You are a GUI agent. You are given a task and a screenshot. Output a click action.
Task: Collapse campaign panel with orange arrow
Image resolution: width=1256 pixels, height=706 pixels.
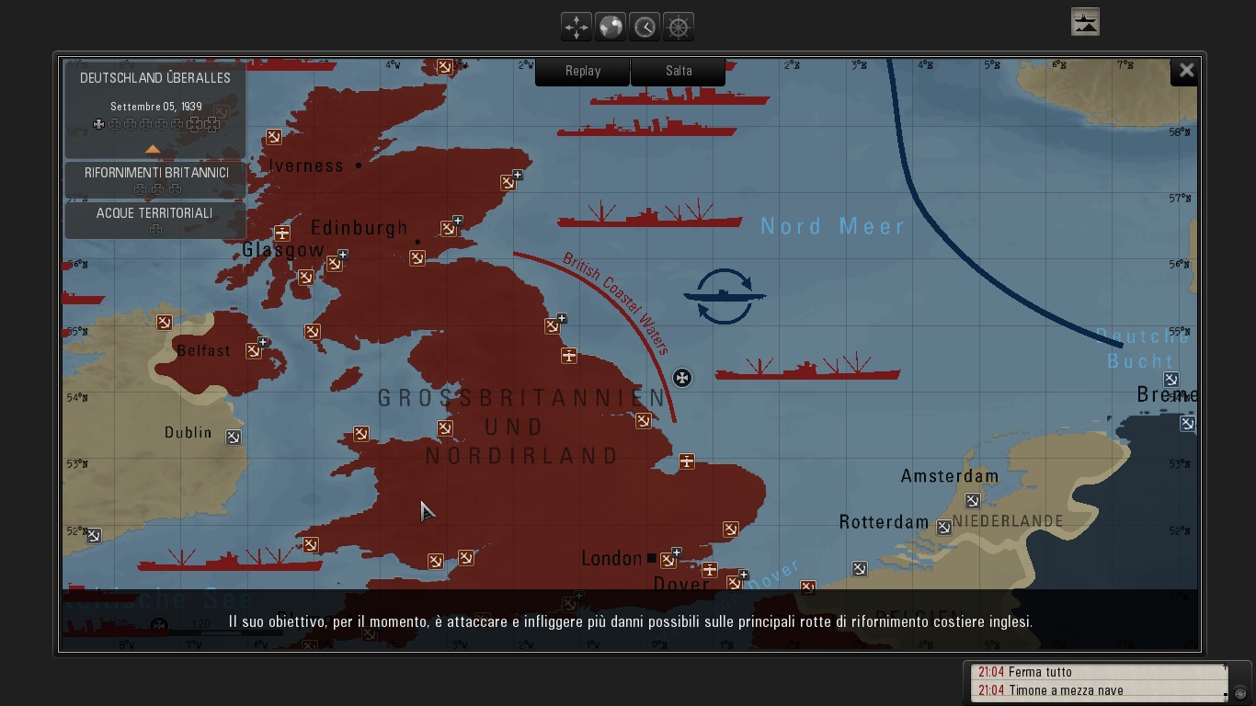pos(153,149)
